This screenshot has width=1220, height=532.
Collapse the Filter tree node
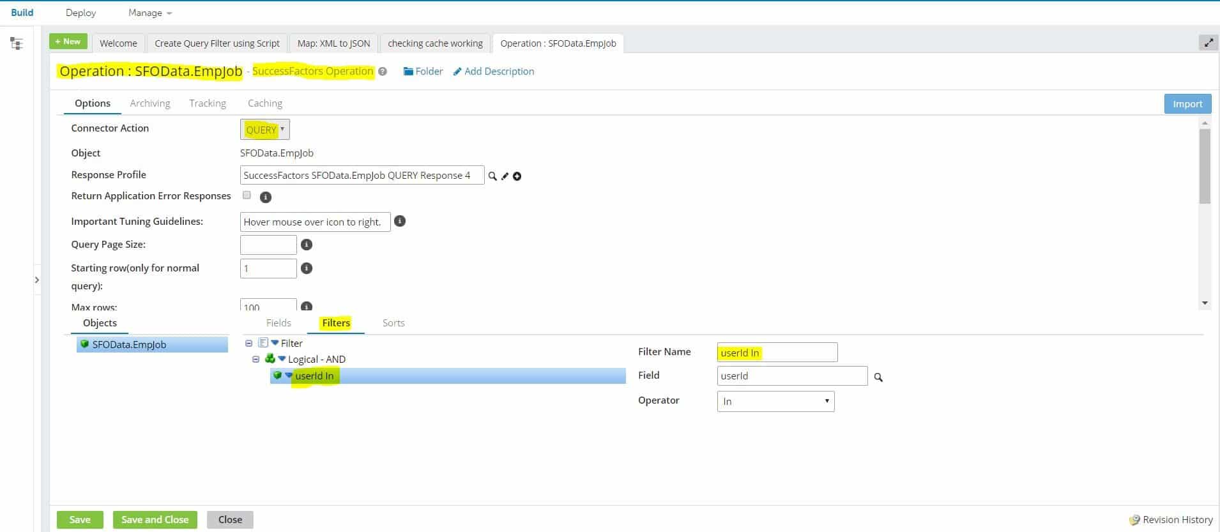(249, 343)
